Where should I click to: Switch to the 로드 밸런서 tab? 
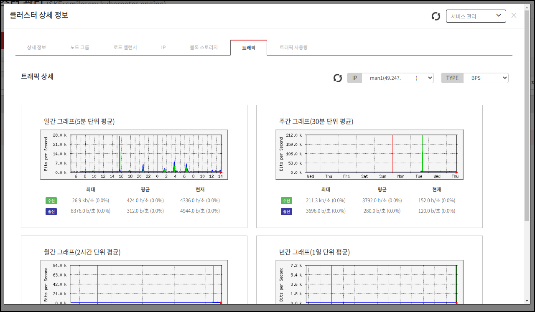tap(125, 48)
